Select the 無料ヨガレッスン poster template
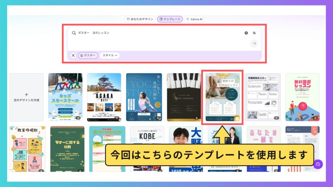The height and width of the screenshot is (187, 333). tap(302, 97)
